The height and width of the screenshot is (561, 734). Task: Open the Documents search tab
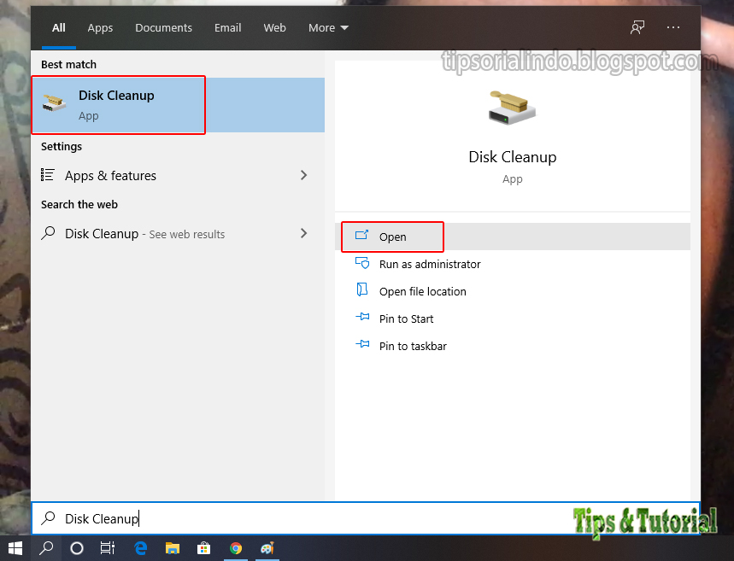(163, 28)
